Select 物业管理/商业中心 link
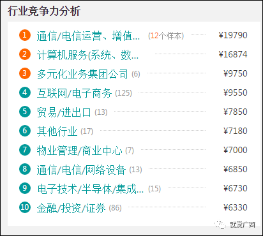 (79, 151)
